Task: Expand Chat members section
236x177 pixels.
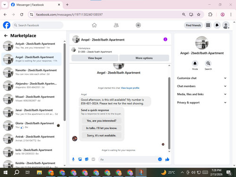Action: (202, 86)
